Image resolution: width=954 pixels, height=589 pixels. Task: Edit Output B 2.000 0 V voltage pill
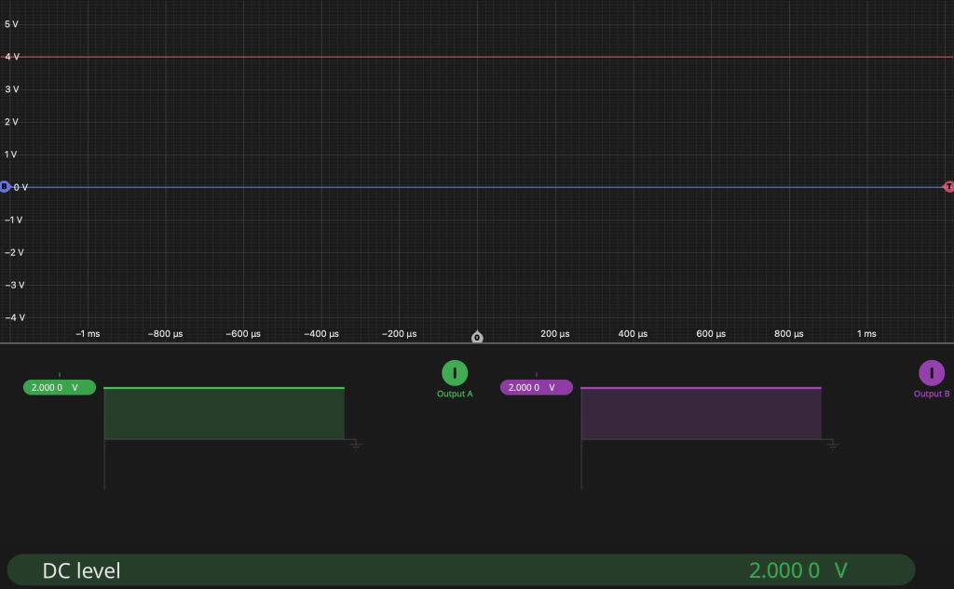tap(537, 387)
